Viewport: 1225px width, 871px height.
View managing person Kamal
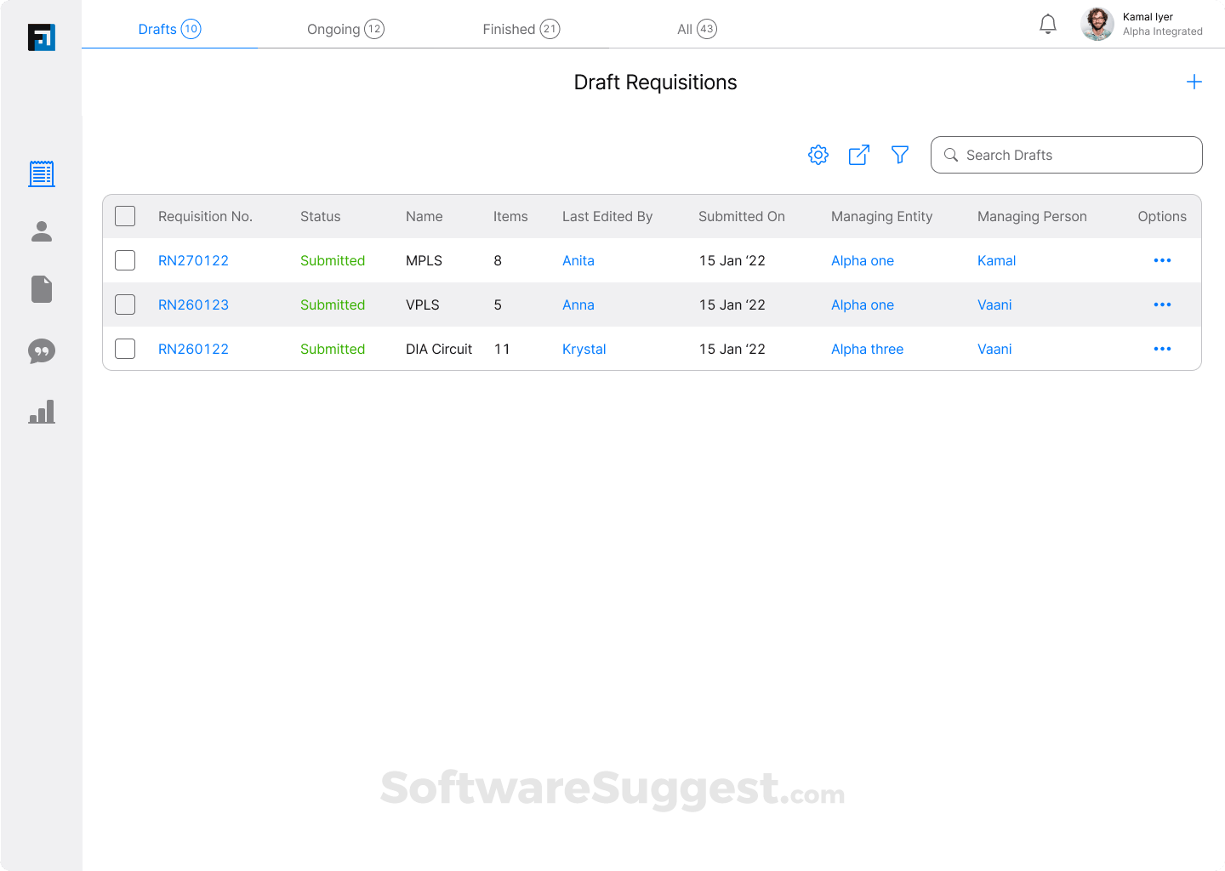tap(996, 260)
